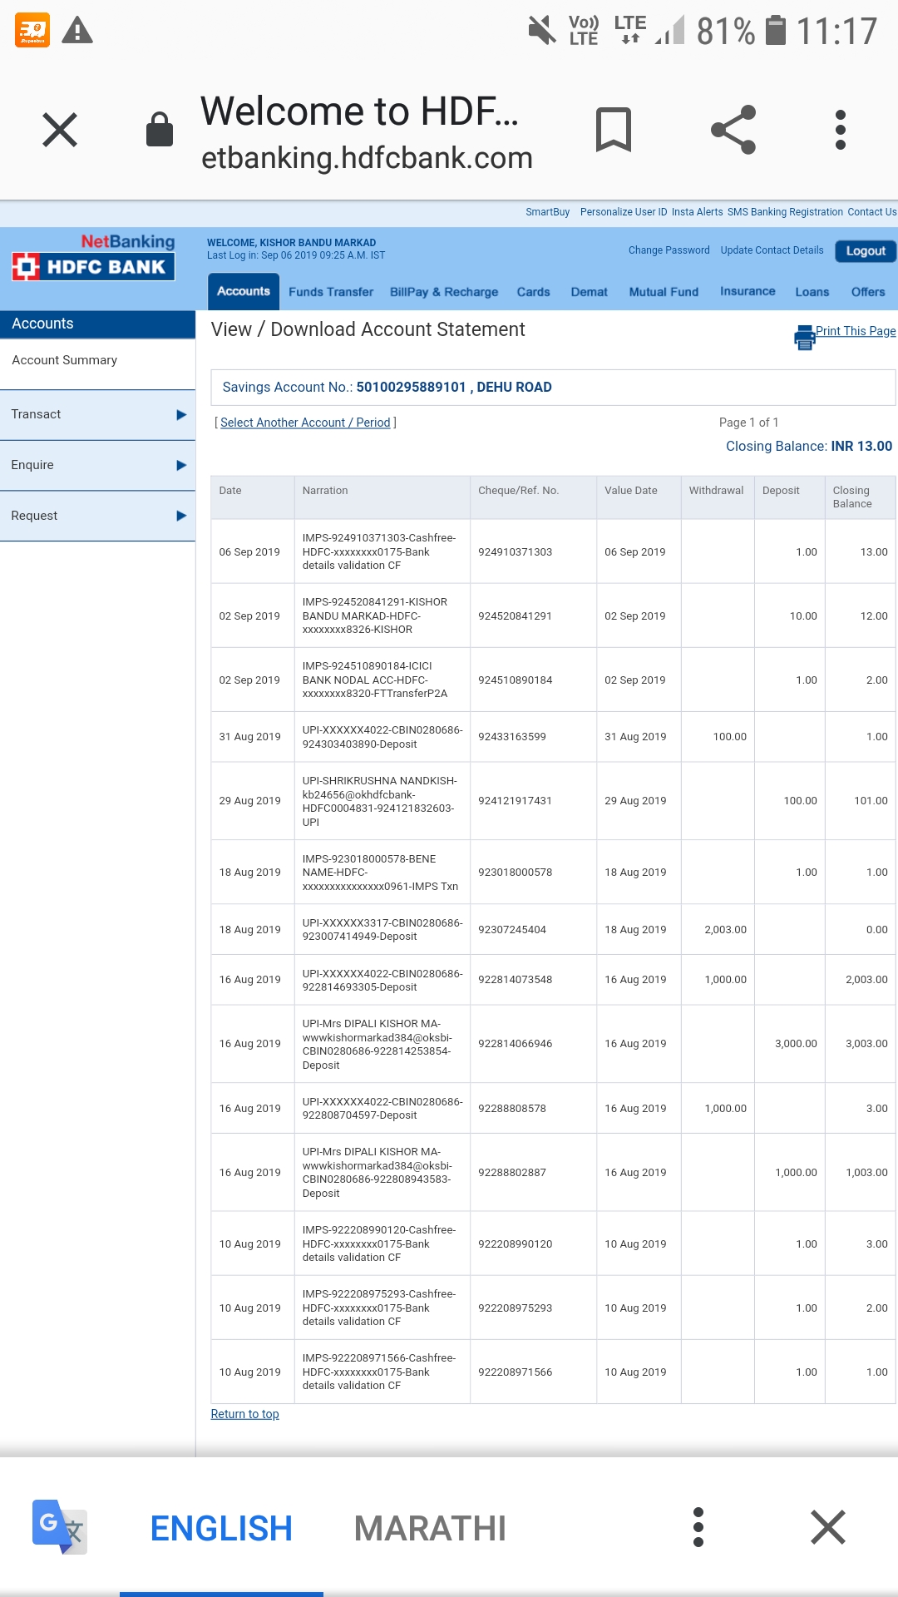Select the Mutual Fund tab
Screen dimensions: 898x1597
pos(664,292)
